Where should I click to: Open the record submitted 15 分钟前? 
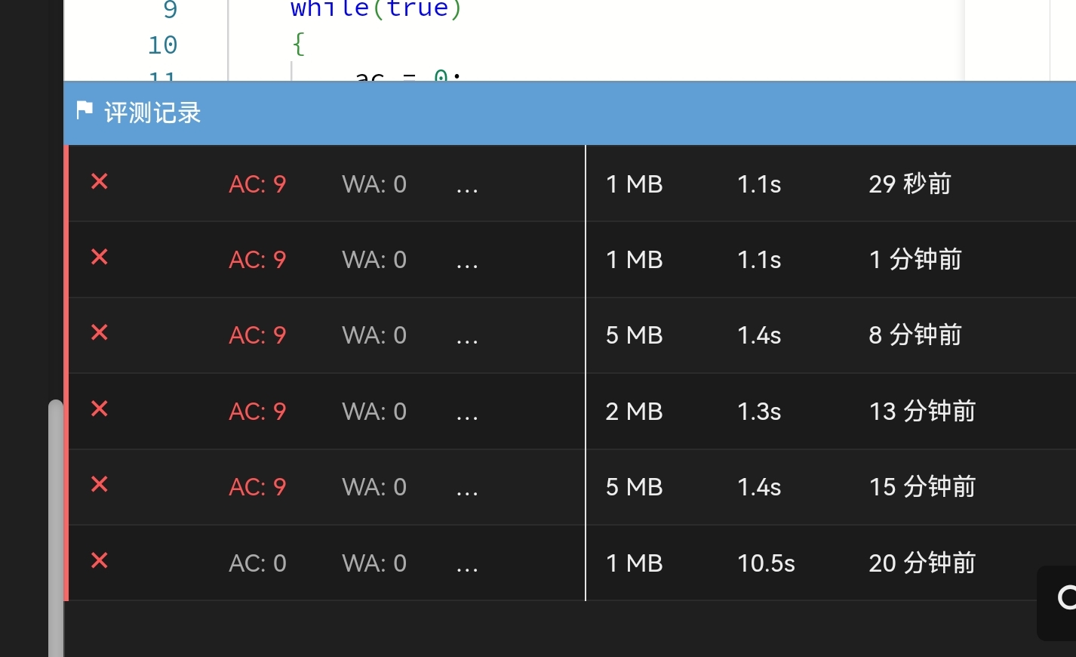(921, 487)
